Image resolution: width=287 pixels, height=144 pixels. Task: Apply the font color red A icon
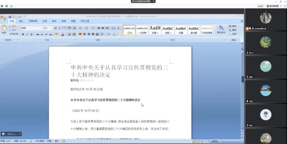(63, 34)
